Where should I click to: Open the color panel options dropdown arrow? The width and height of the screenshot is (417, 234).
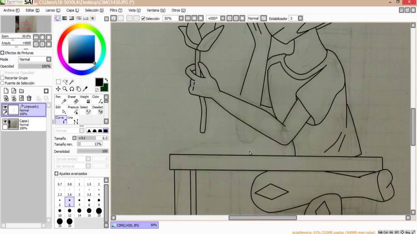coord(107,19)
